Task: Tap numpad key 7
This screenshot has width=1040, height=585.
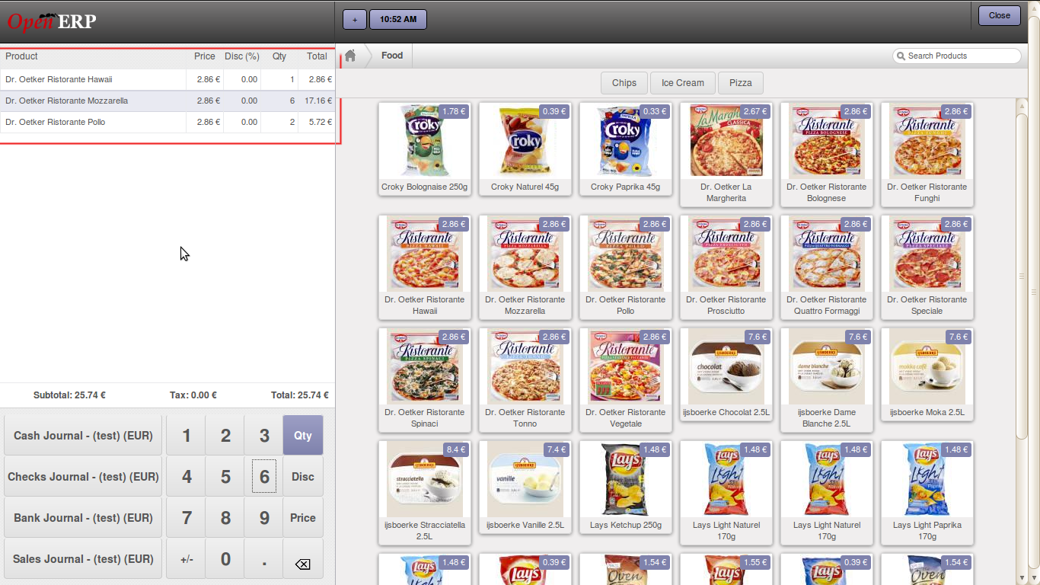Action: pos(187,518)
